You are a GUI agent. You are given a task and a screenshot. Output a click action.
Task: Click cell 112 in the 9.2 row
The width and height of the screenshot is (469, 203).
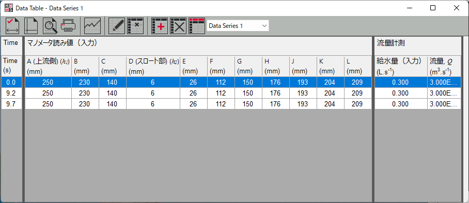[x=221, y=93]
